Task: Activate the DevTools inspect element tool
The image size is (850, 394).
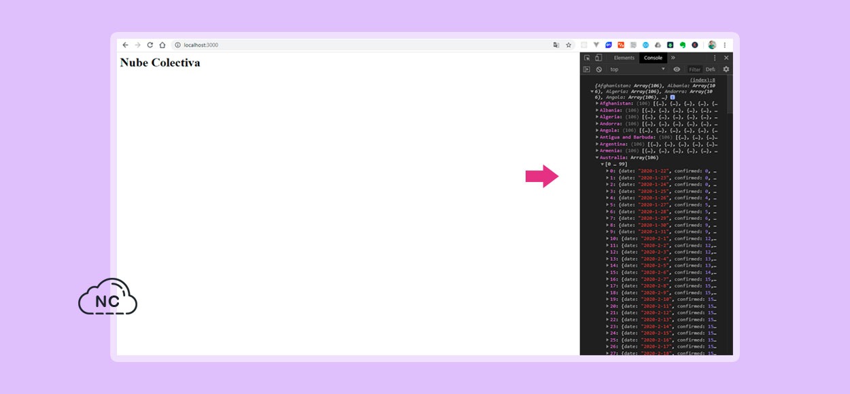Action: 587,58
